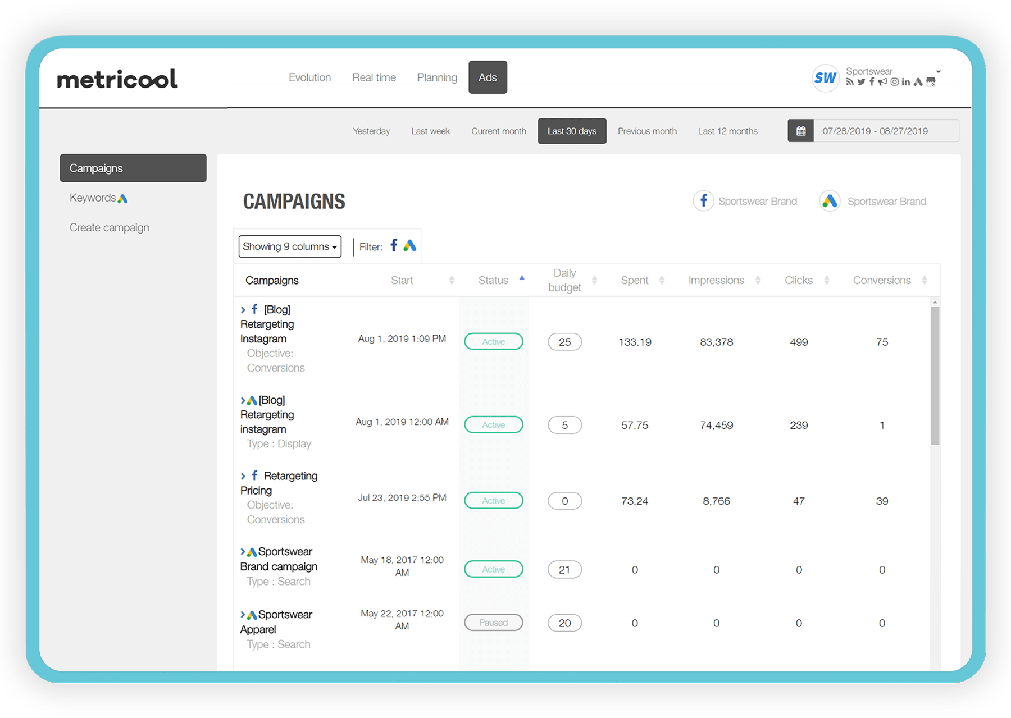1011x718 pixels.
Task: Open the calendar icon for date range selection
Action: pyautogui.click(x=800, y=131)
